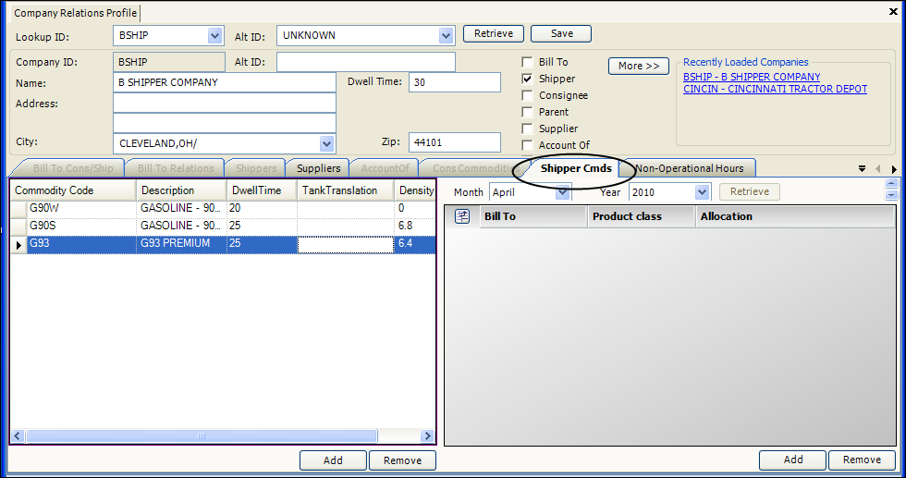Click the Bill To Relations tab
This screenshot has width=906, height=478.
[x=176, y=168]
